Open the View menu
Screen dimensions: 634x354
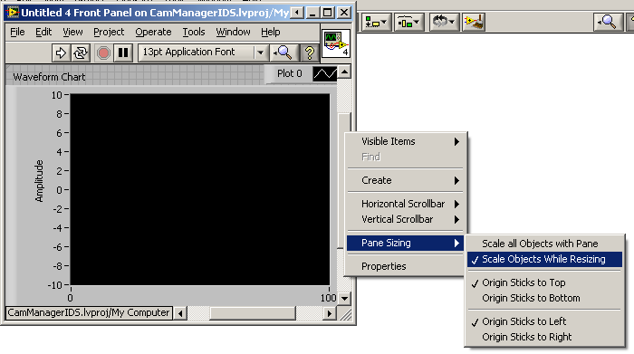[72, 32]
